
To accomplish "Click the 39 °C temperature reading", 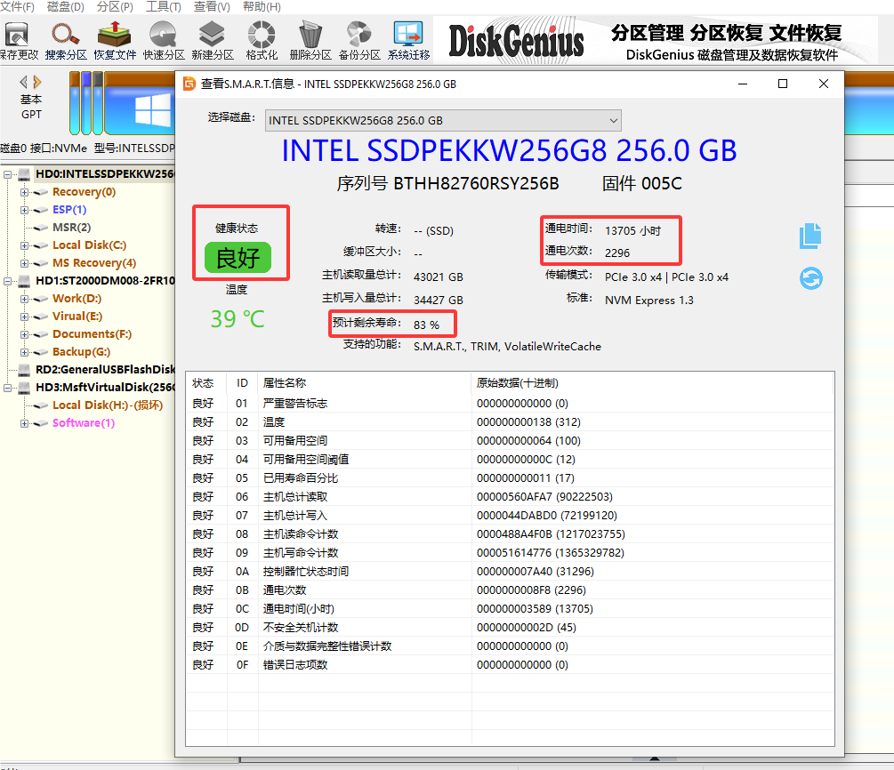I will 238,319.
